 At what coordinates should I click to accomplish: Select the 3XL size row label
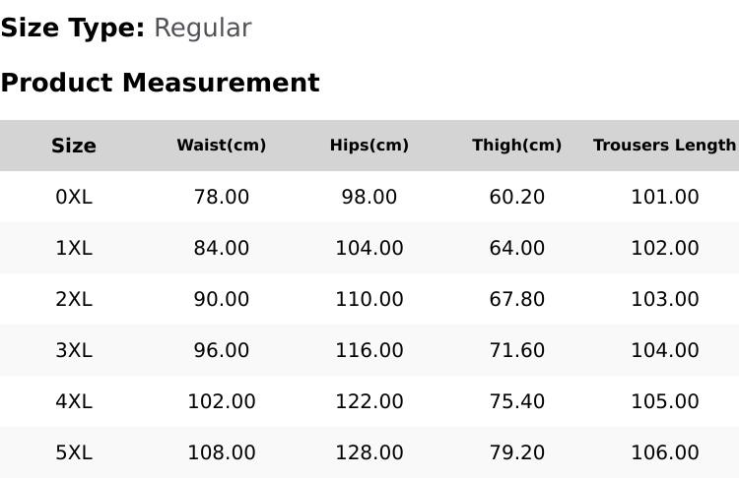pyautogui.click(x=74, y=350)
